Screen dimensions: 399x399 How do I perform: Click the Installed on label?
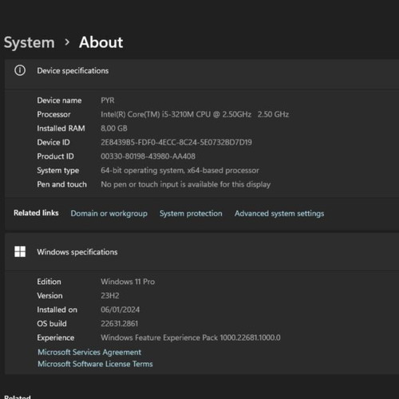point(57,310)
